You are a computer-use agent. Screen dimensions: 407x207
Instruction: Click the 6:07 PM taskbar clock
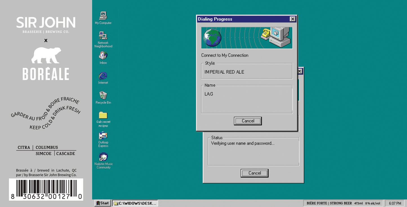[x=395, y=203]
